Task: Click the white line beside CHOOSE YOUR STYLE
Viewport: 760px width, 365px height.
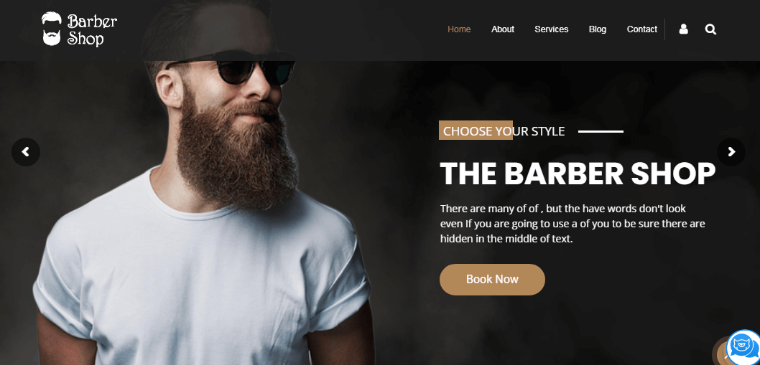Action: click(601, 131)
